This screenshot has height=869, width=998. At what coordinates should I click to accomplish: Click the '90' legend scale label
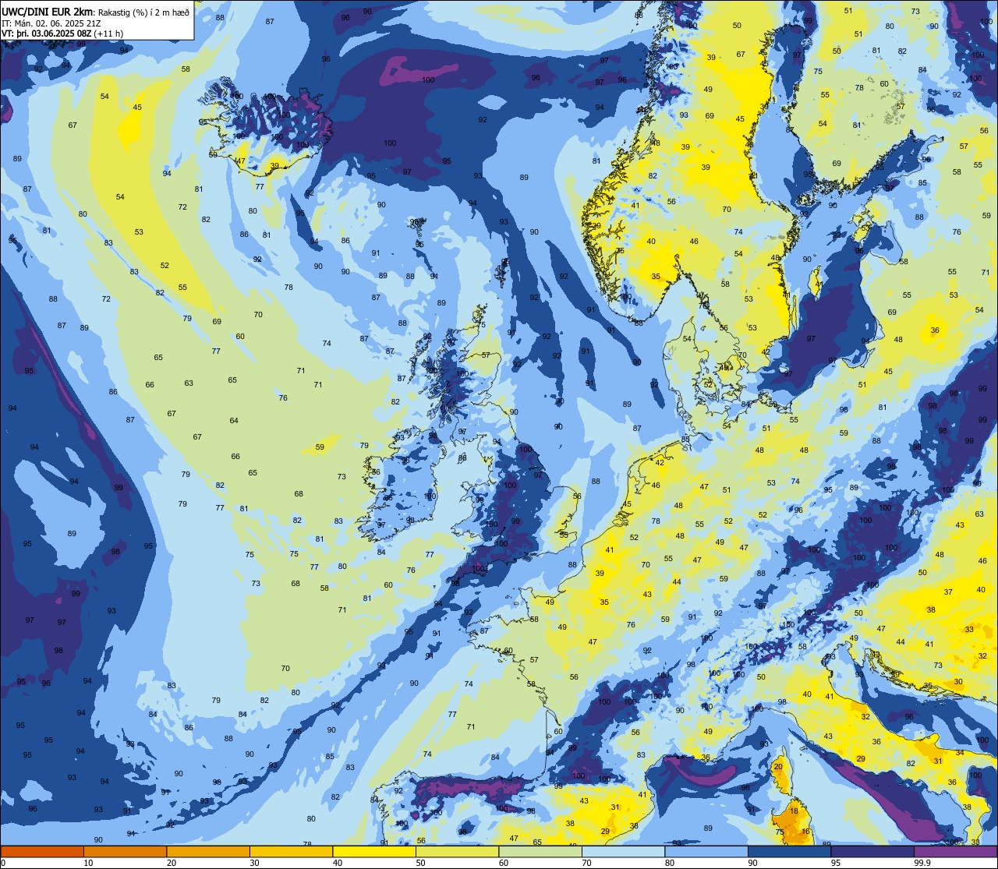click(752, 862)
